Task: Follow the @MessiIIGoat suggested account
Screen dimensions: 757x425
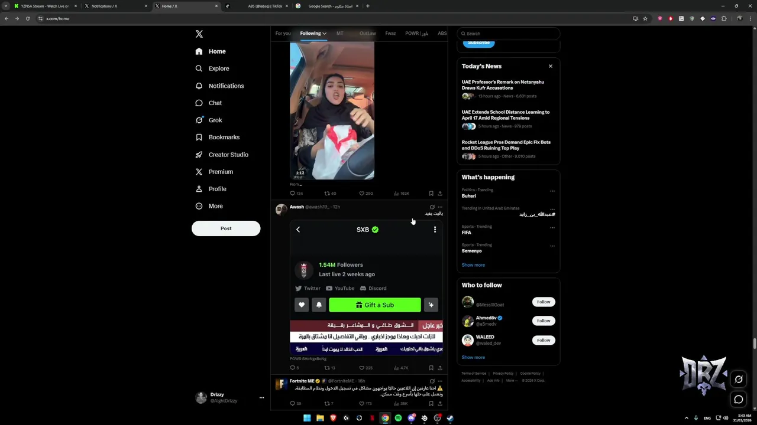Action: click(x=544, y=302)
